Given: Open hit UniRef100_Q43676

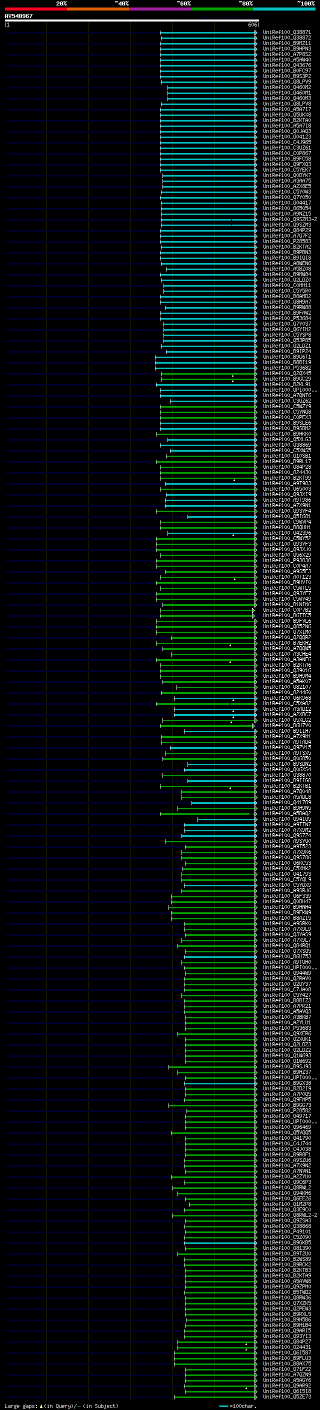Looking at the screenshot, I should (287, 65).
